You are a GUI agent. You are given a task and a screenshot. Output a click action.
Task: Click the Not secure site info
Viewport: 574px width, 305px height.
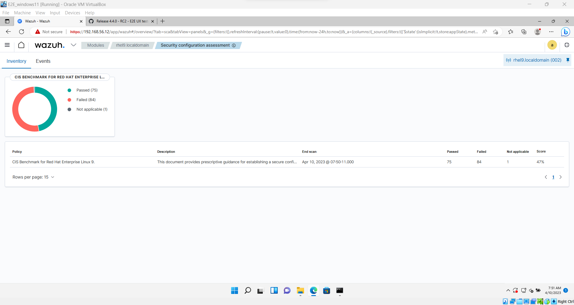[x=49, y=32]
